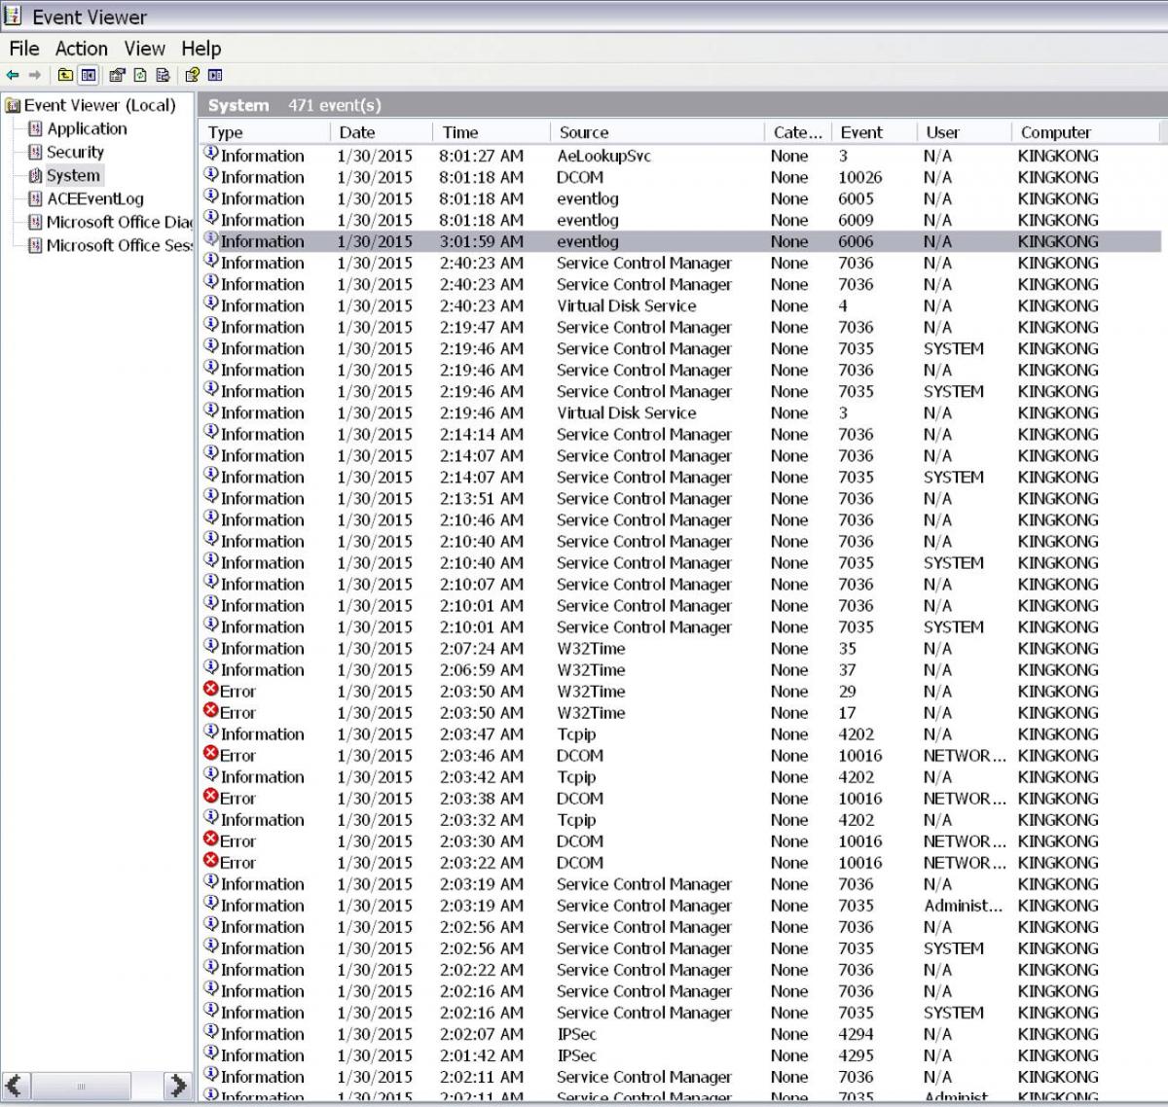The width and height of the screenshot is (1168, 1107).
Task: Sort by the User column header
Action: pos(963,132)
